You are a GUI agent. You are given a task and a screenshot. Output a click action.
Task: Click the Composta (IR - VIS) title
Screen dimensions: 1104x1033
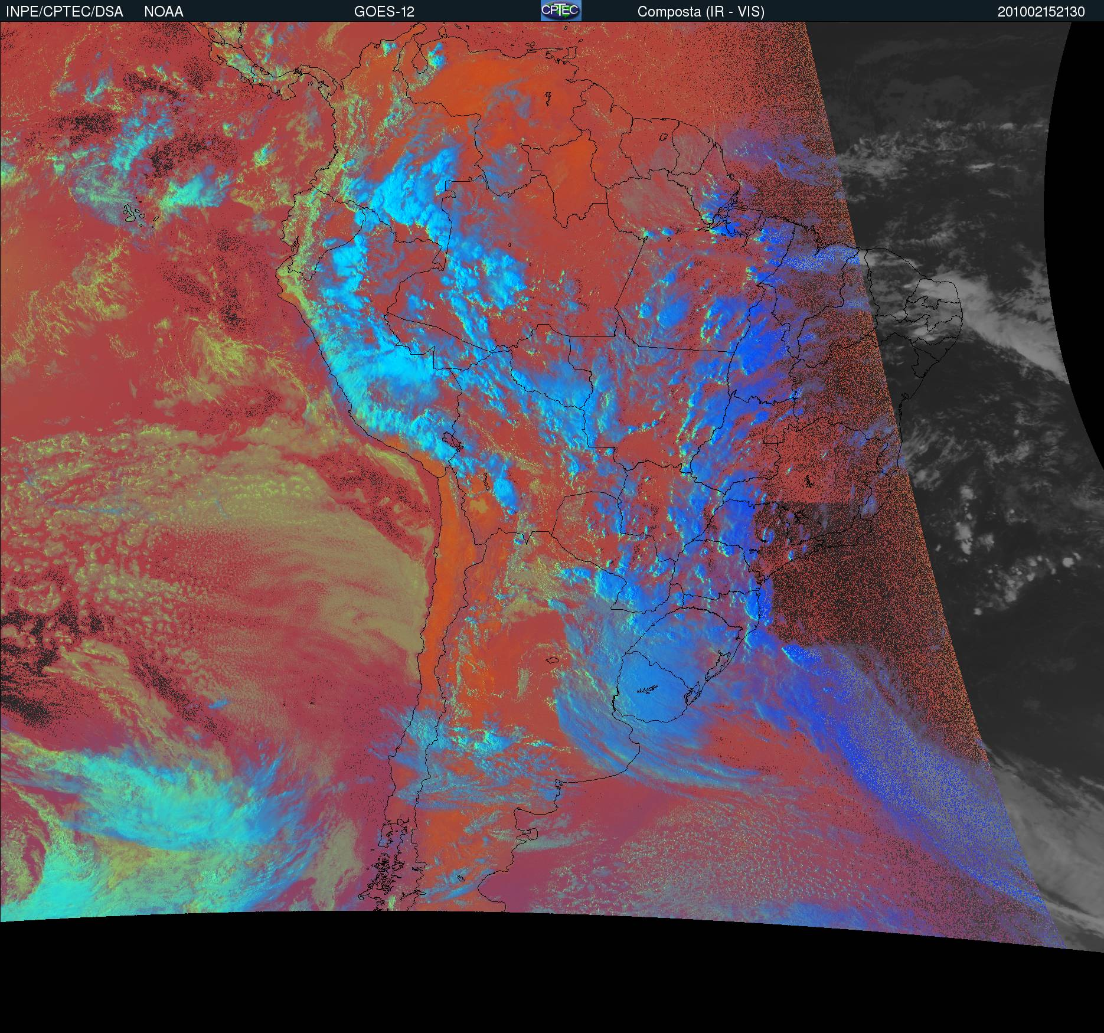click(701, 12)
